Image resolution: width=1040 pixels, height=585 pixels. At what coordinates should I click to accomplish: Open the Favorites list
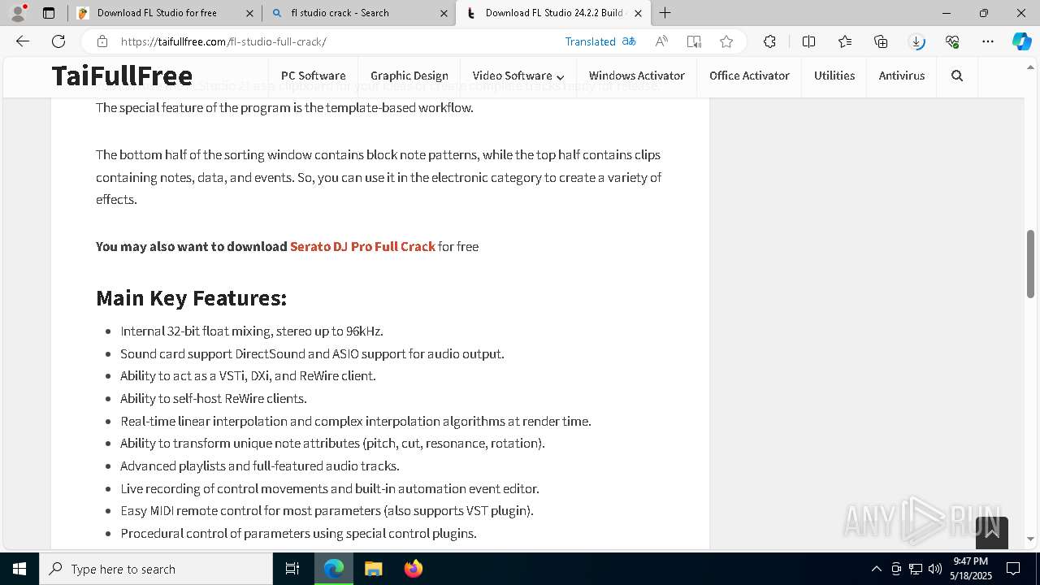845,41
